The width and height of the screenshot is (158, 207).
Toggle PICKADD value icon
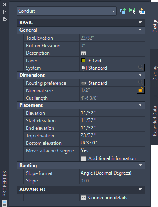(x=123, y=11)
